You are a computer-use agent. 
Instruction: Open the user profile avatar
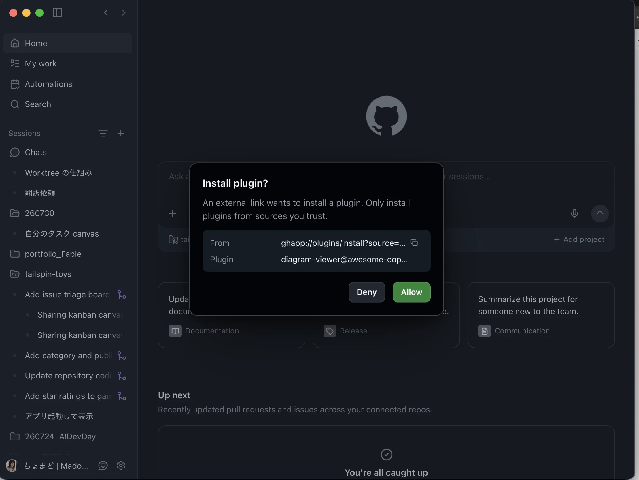[x=12, y=466]
